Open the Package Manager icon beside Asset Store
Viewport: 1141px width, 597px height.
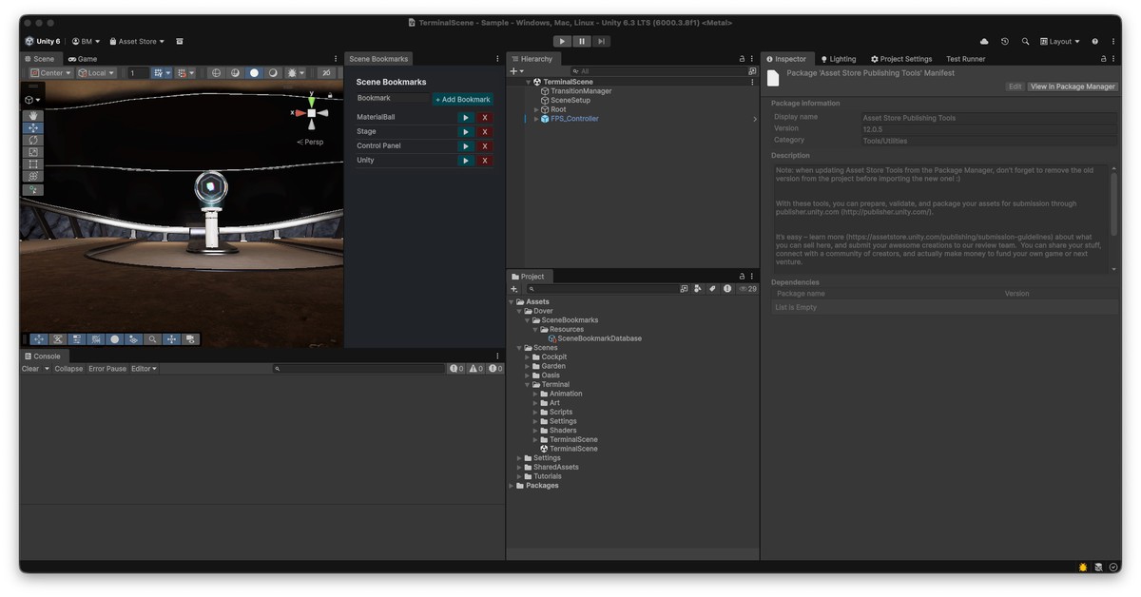[180, 42]
